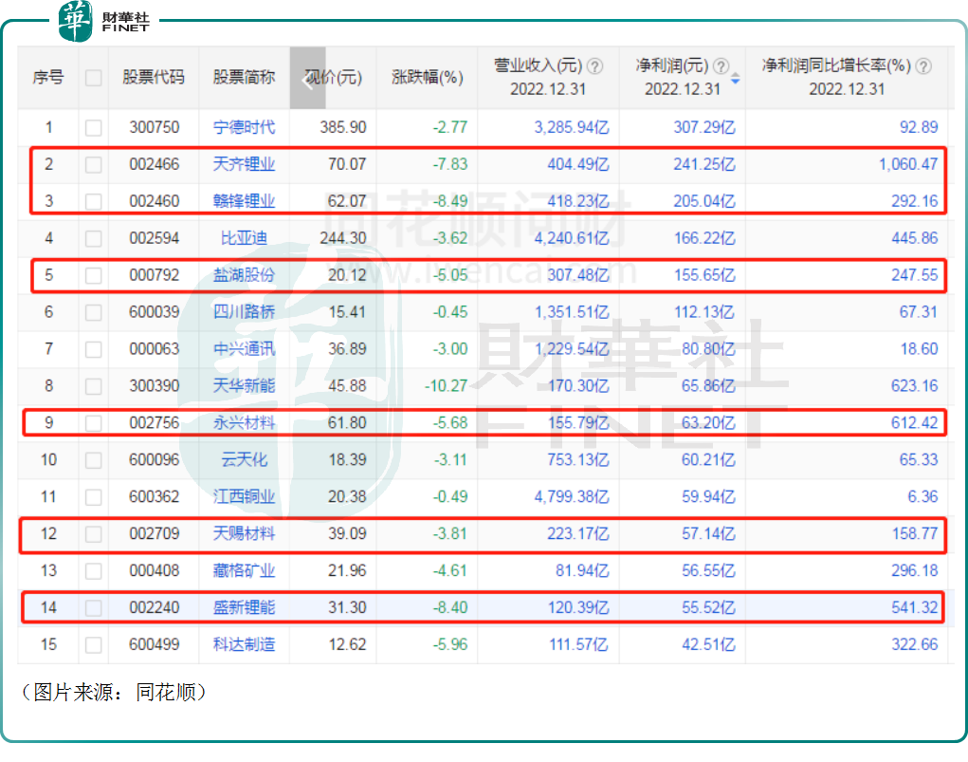This screenshot has width=968, height=762.
Task: Check the box for 科达制造 row
Action: pos(93,645)
